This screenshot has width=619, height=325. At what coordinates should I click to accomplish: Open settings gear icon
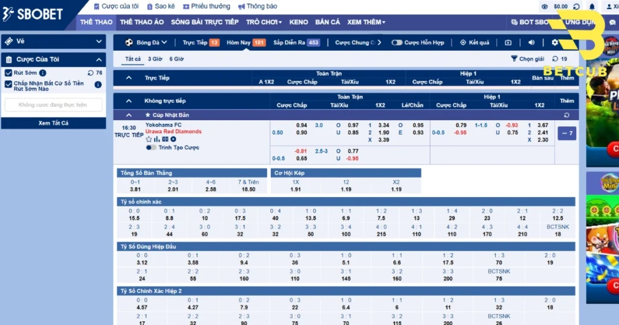point(555,43)
